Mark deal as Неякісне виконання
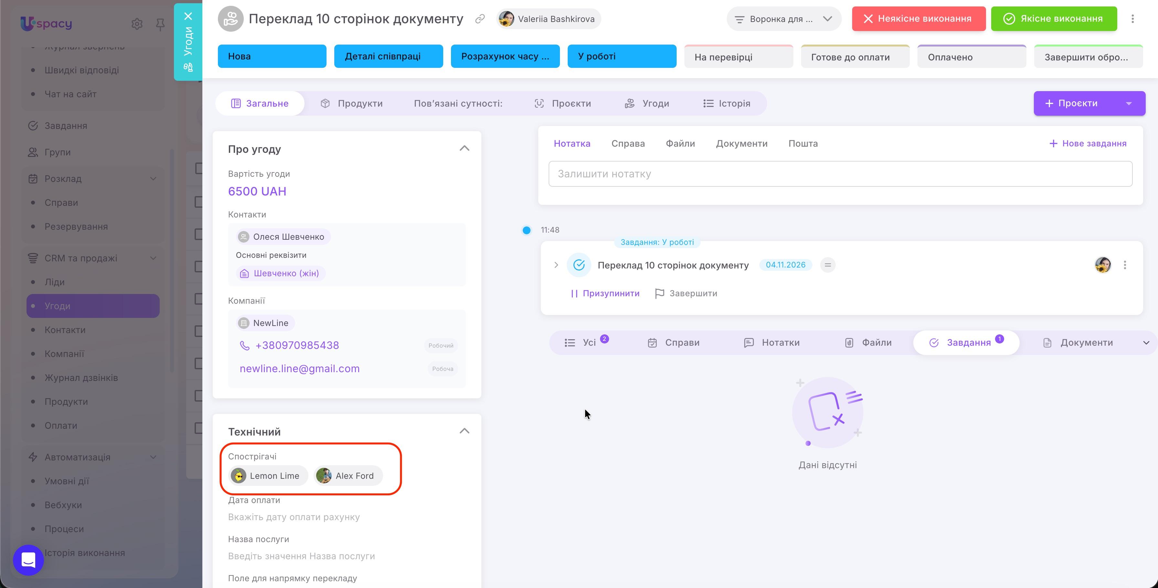This screenshot has width=1158, height=588. pyautogui.click(x=918, y=19)
